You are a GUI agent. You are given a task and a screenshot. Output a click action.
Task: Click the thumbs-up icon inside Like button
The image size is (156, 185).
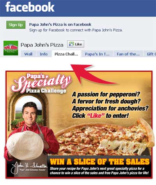click(x=71, y=44)
